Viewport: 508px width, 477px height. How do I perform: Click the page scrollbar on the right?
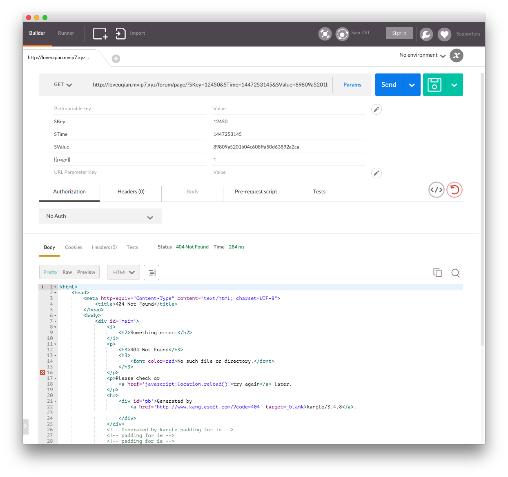[x=482, y=210]
